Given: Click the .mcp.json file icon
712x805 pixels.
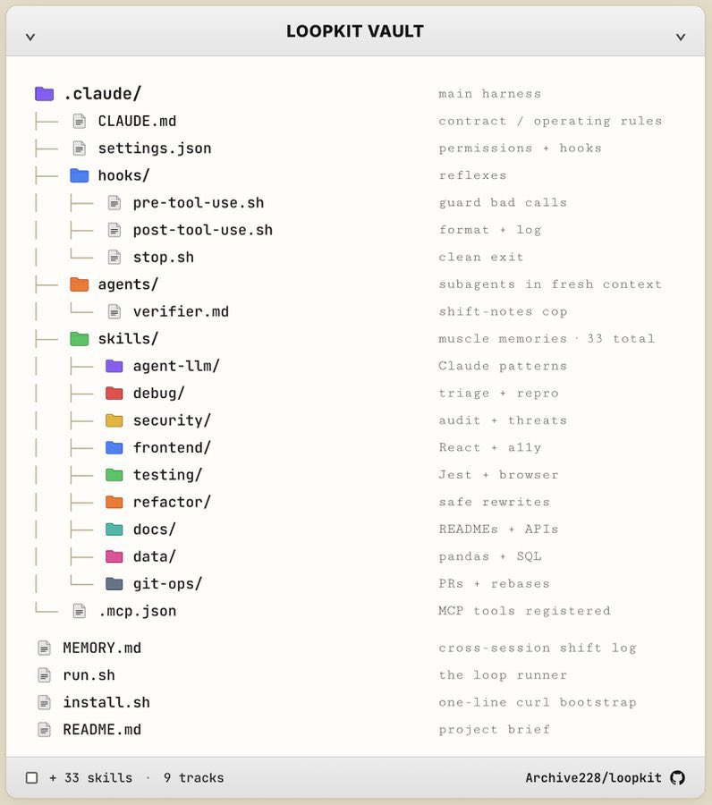Looking at the screenshot, I should tap(79, 611).
